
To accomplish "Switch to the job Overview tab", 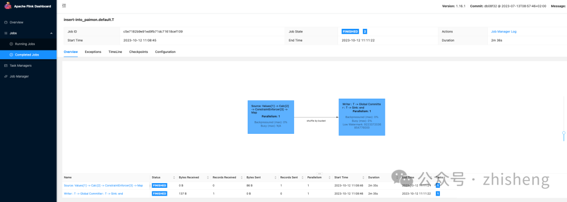I will coord(70,52).
